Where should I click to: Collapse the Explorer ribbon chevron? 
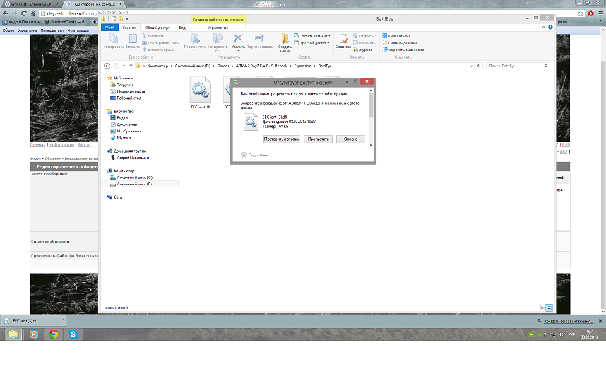coord(544,27)
